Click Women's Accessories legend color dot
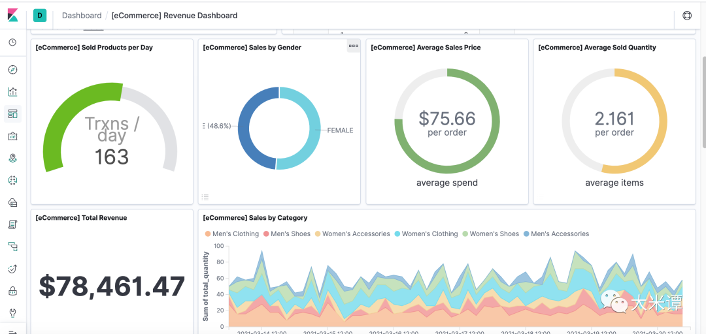Image resolution: width=706 pixels, height=334 pixels. [318, 234]
